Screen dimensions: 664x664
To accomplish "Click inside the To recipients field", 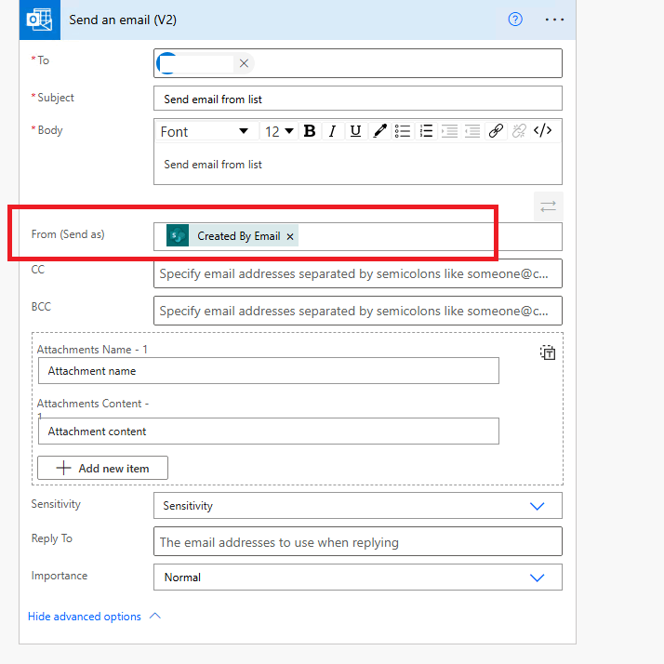I will 358,63.
